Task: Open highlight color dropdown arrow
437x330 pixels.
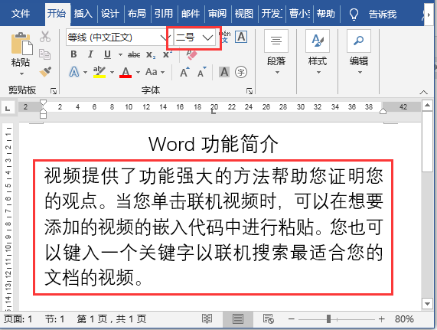Action: (112, 73)
